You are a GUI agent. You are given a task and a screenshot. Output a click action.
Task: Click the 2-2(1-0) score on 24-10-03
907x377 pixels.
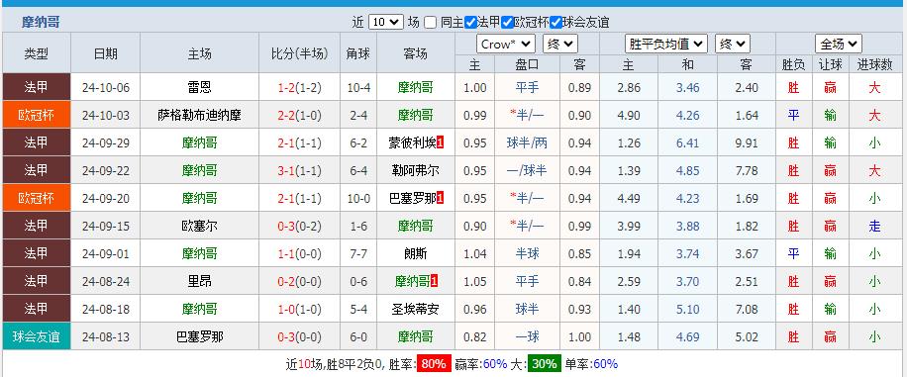point(299,116)
